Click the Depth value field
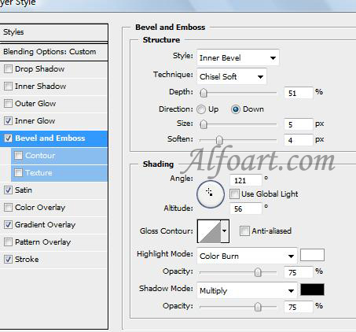Image resolution: width=356 pixels, height=332 pixels. coord(299,93)
